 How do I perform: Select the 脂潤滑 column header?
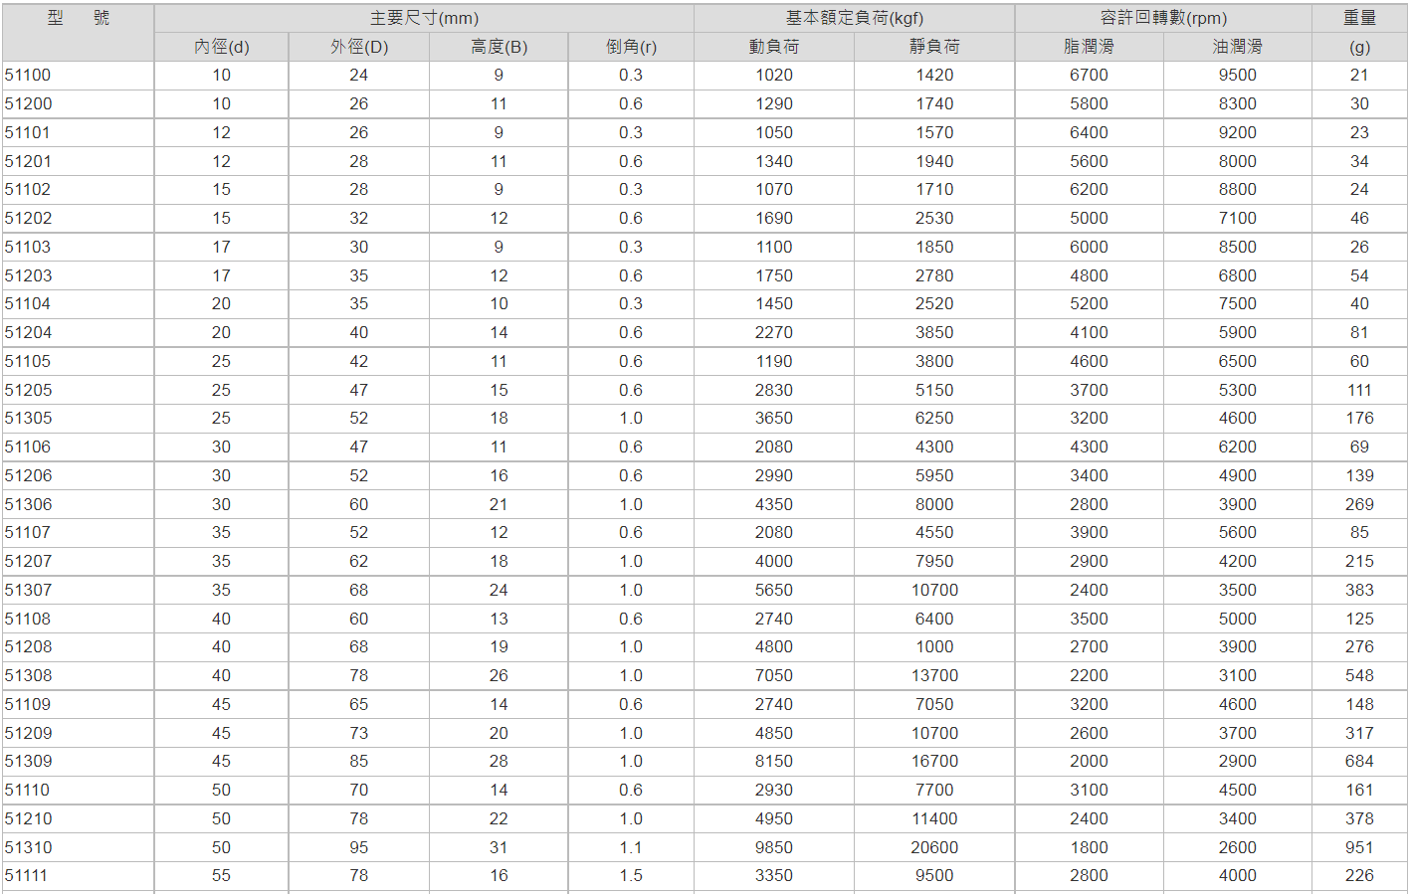tap(1089, 47)
